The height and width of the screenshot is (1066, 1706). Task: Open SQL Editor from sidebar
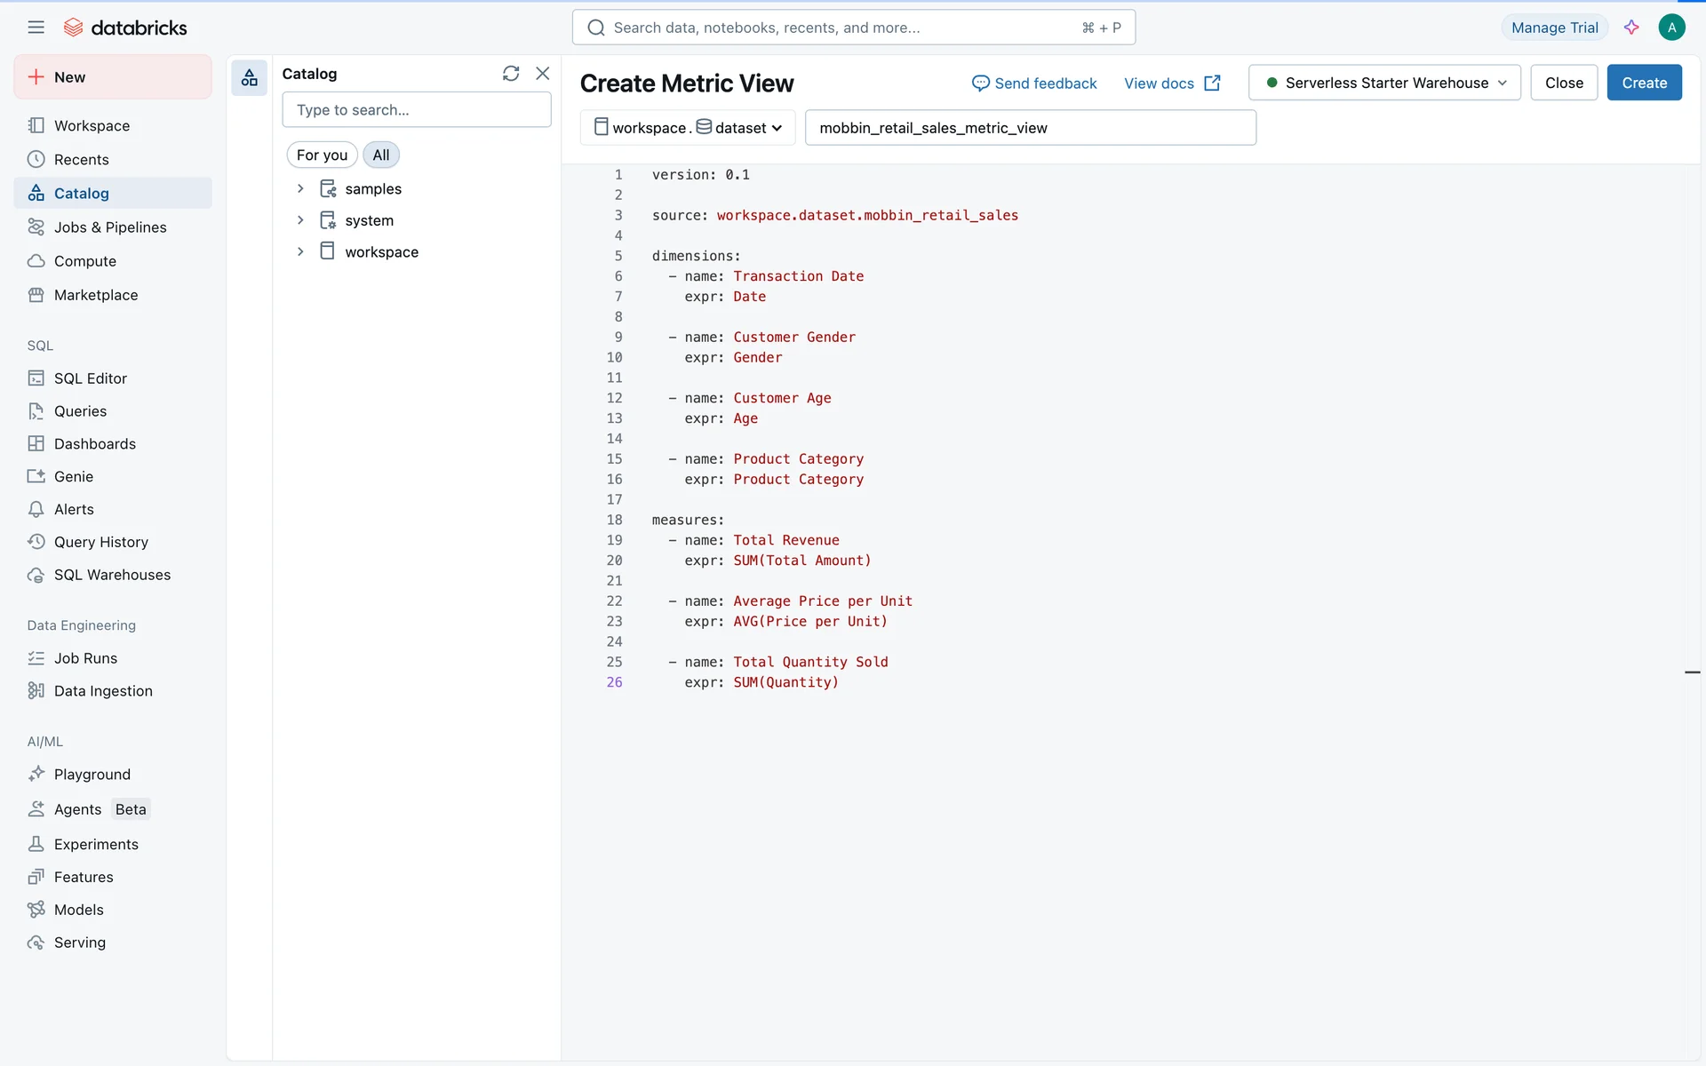pos(90,378)
